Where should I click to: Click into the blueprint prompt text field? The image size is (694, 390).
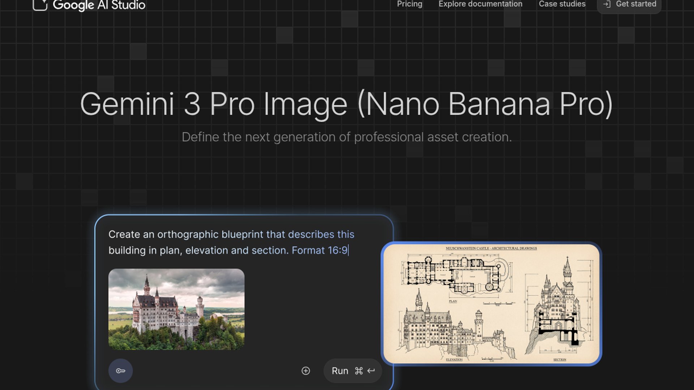[231, 242]
